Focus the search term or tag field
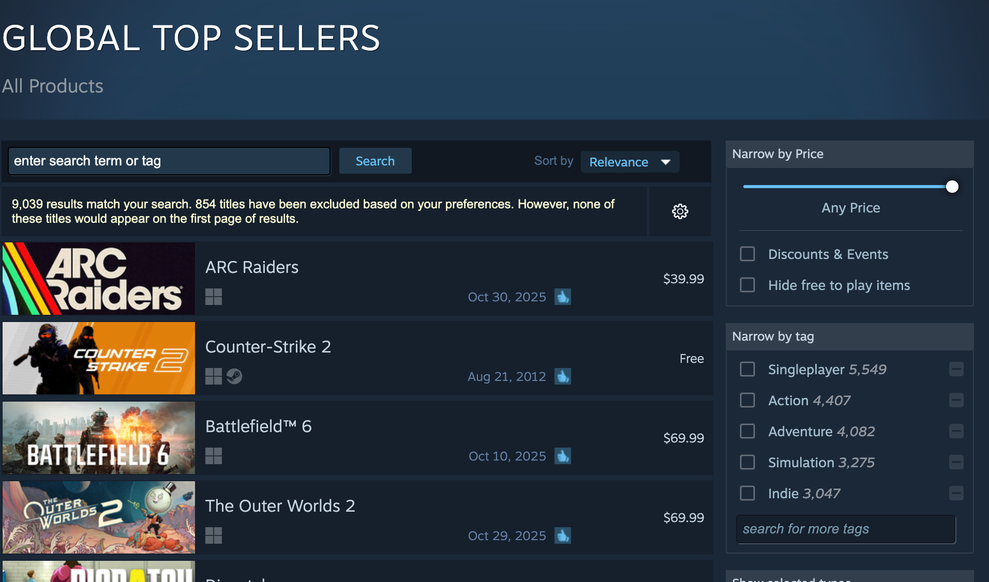The height and width of the screenshot is (582, 989). (x=169, y=161)
